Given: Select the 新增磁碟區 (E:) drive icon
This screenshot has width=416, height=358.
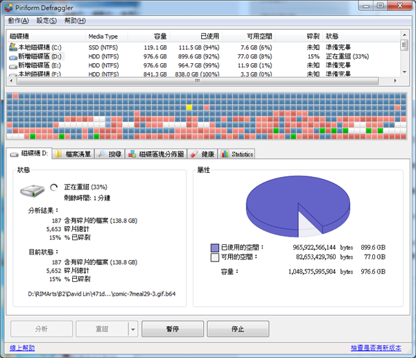Looking at the screenshot, I should tap(13, 66).
